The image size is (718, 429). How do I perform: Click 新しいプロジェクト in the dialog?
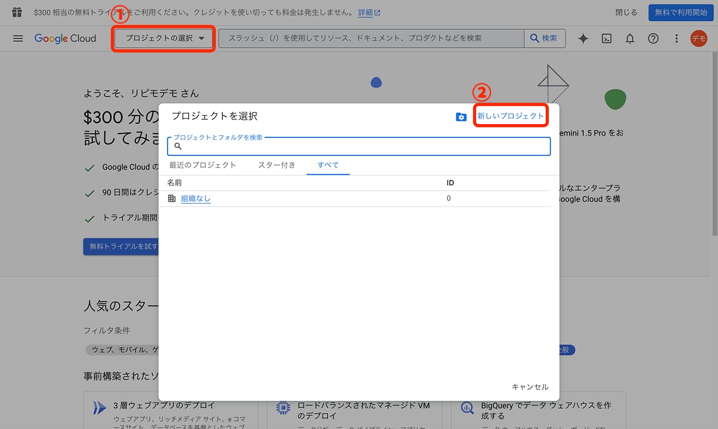coord(510,116)
